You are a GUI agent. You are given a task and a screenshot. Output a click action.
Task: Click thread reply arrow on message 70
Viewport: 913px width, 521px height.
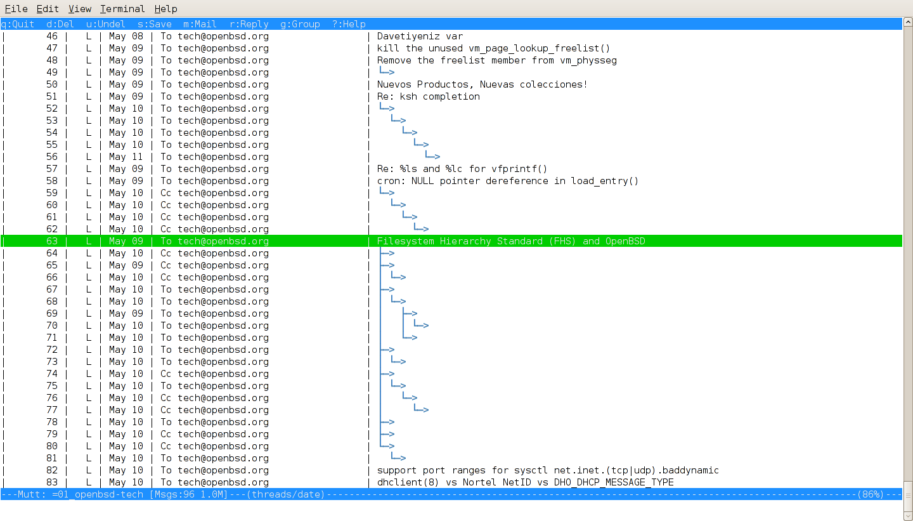point(420,326)
